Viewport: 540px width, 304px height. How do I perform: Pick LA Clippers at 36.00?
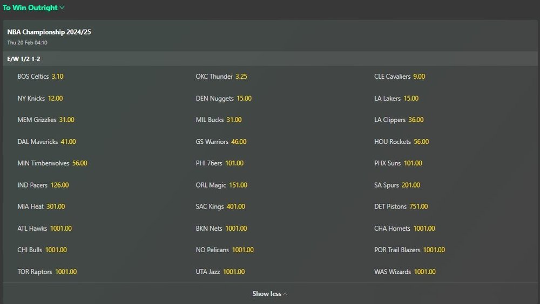pos(416,120)
